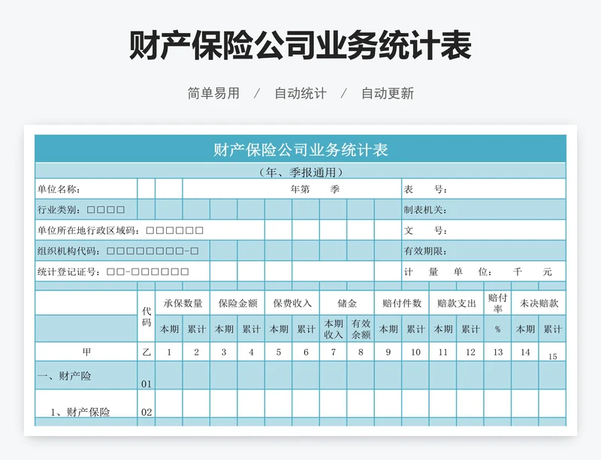Click the code cell 02
This screenshot has height=460, width=601.
(x=146, y=404)
